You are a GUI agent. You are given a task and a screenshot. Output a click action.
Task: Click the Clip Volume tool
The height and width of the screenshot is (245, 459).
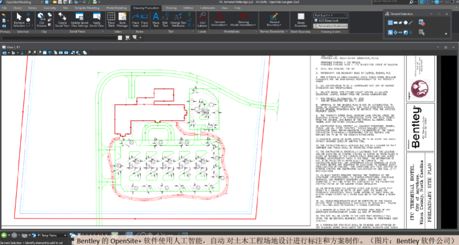[x=42, y=19]
